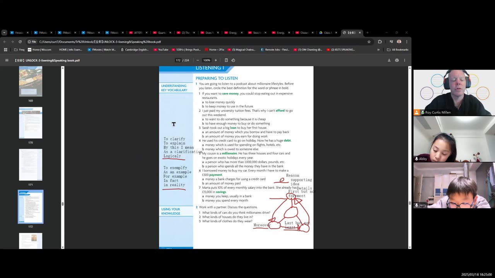The height and width of the screenshot is (278, 495).
Task: Open Home | Wix.com bookmark
Action: coord(39,49)
